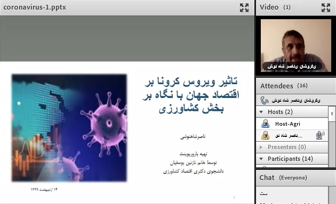Click the Participants (14) label

pyautogui.click(x=290, y=159)
